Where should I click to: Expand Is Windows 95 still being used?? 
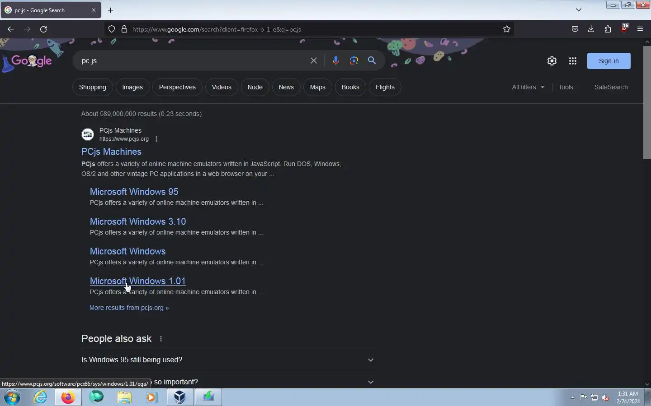(228, 360)
